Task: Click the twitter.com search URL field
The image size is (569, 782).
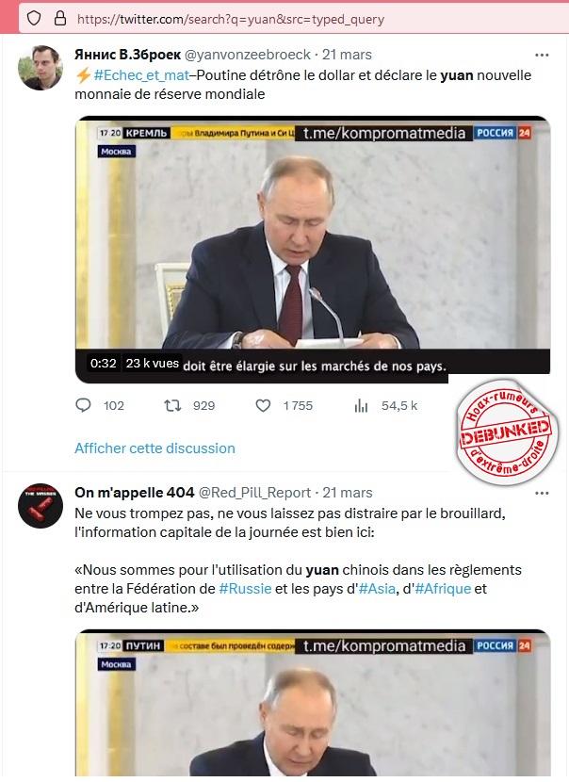Action: [231, 19]
